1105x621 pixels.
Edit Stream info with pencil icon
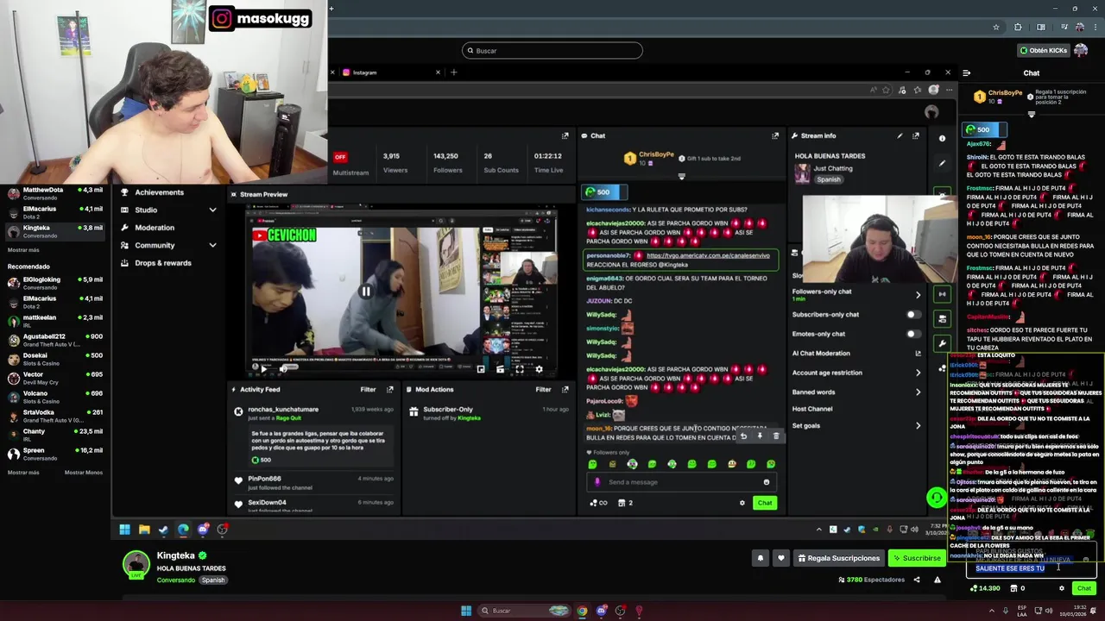pos(900,135)
